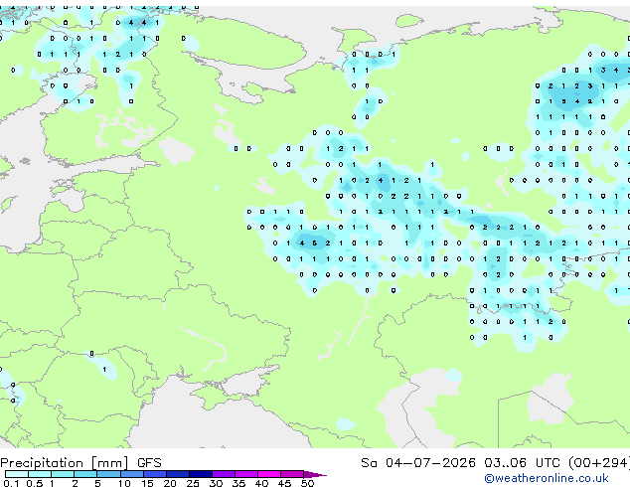
Task: Select the 1–2 mm legend color swatch
Action: point(63,474)
